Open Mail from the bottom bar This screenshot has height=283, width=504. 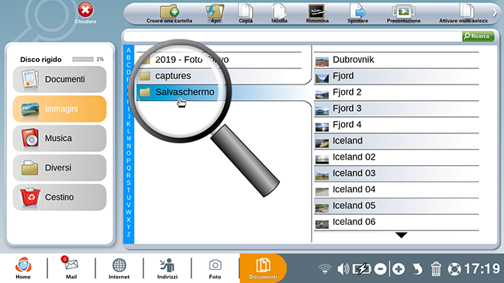pos(71,268)
